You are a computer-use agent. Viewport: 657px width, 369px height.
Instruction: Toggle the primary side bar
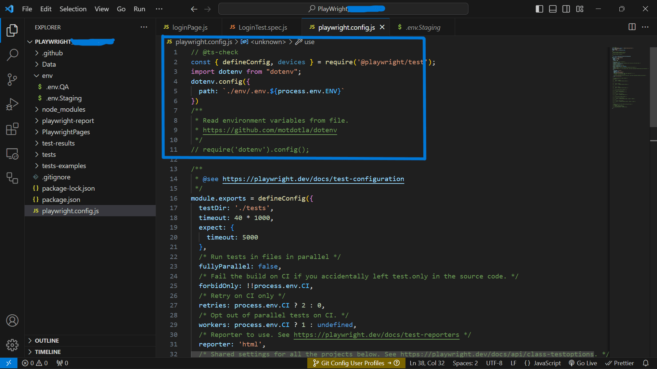point(539,9)
